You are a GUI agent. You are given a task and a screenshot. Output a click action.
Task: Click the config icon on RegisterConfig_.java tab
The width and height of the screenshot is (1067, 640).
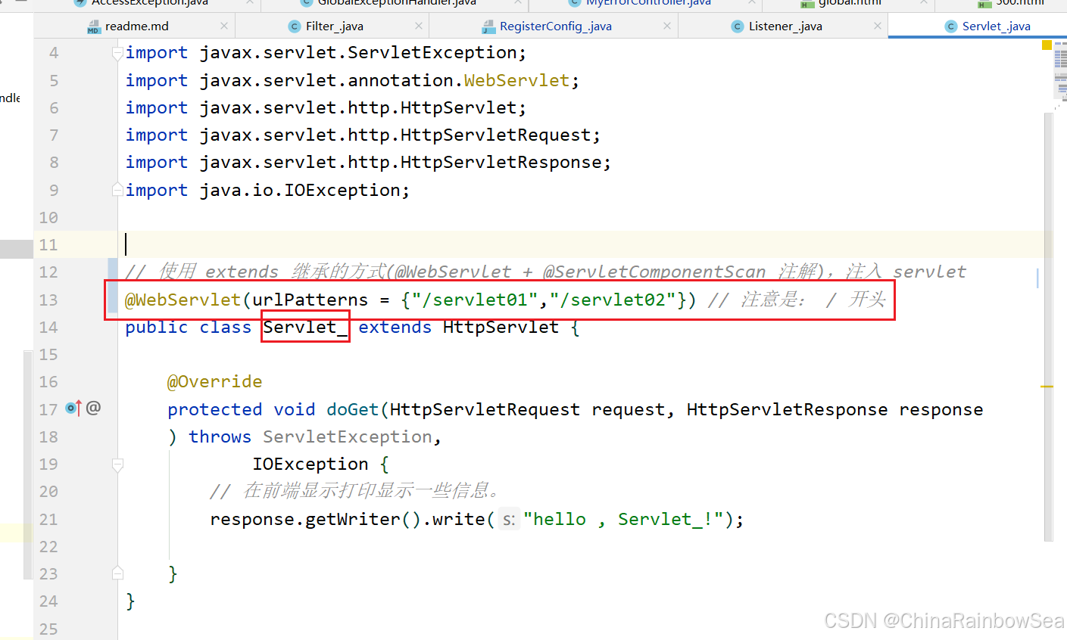[488, 25]
